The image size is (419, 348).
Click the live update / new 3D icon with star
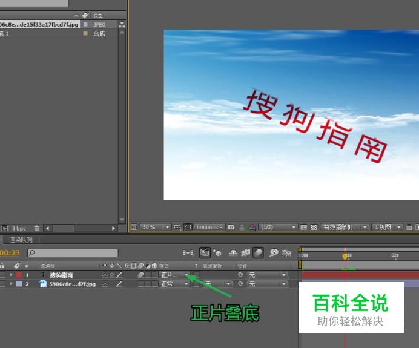click(217, 252)
